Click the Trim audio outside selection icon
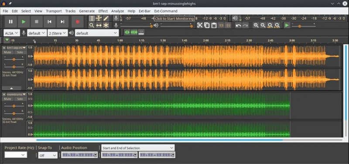 tap(221, 25)
